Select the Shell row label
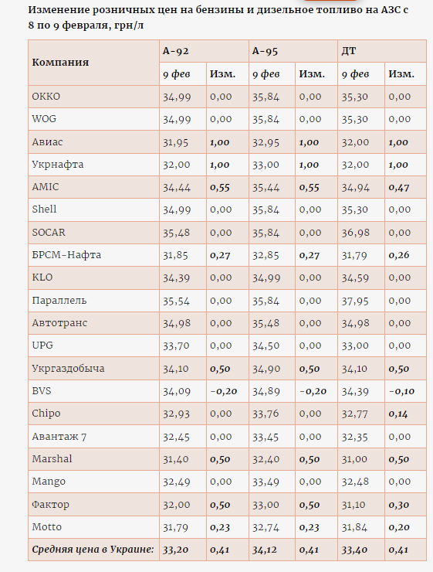Screen dimensions: 433x572 point(45,209)
